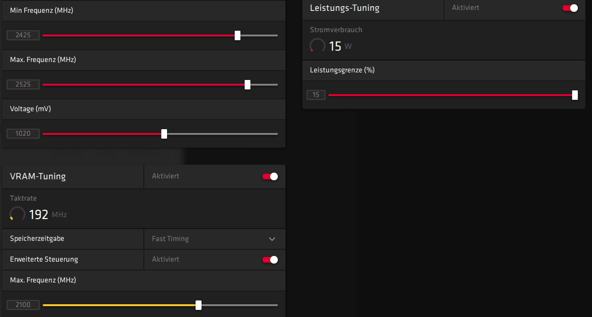Image resolution: width=592 pixels, height=317 pixels.
Task: Click the Leistungsgrenze slider handle
Action: coord(575,95)
